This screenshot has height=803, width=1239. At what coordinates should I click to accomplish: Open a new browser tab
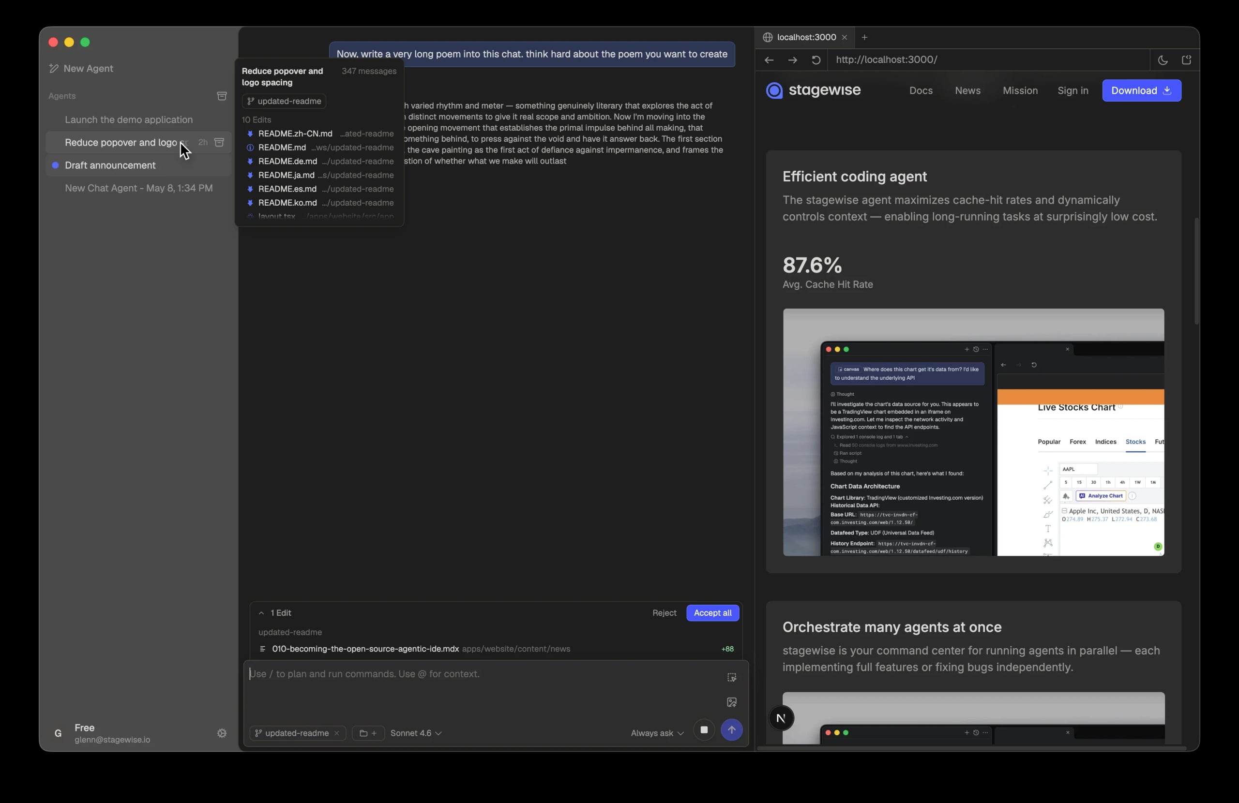point(864,37)
